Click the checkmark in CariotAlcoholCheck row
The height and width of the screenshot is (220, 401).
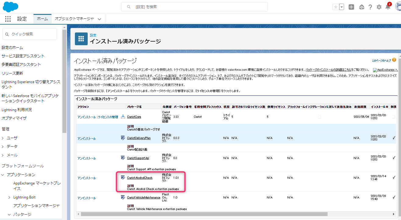[x=394, y=178]
